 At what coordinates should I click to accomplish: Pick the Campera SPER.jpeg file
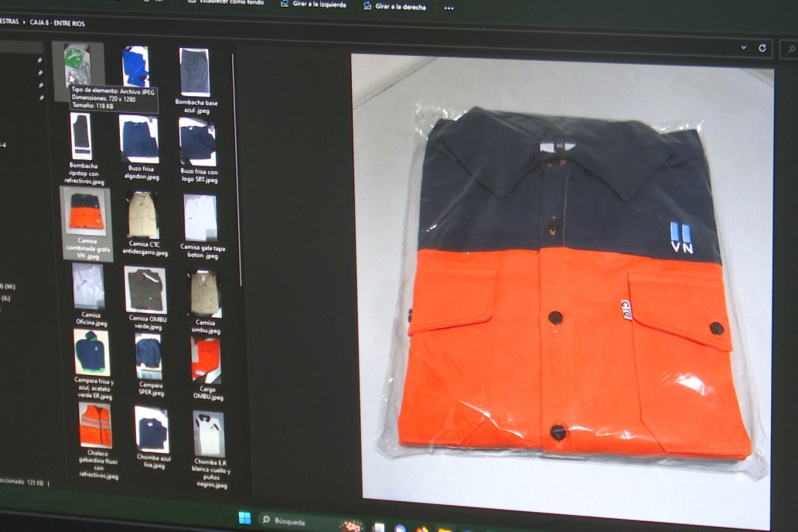coord(150,364)
